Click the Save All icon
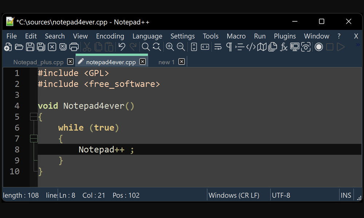 41,47
